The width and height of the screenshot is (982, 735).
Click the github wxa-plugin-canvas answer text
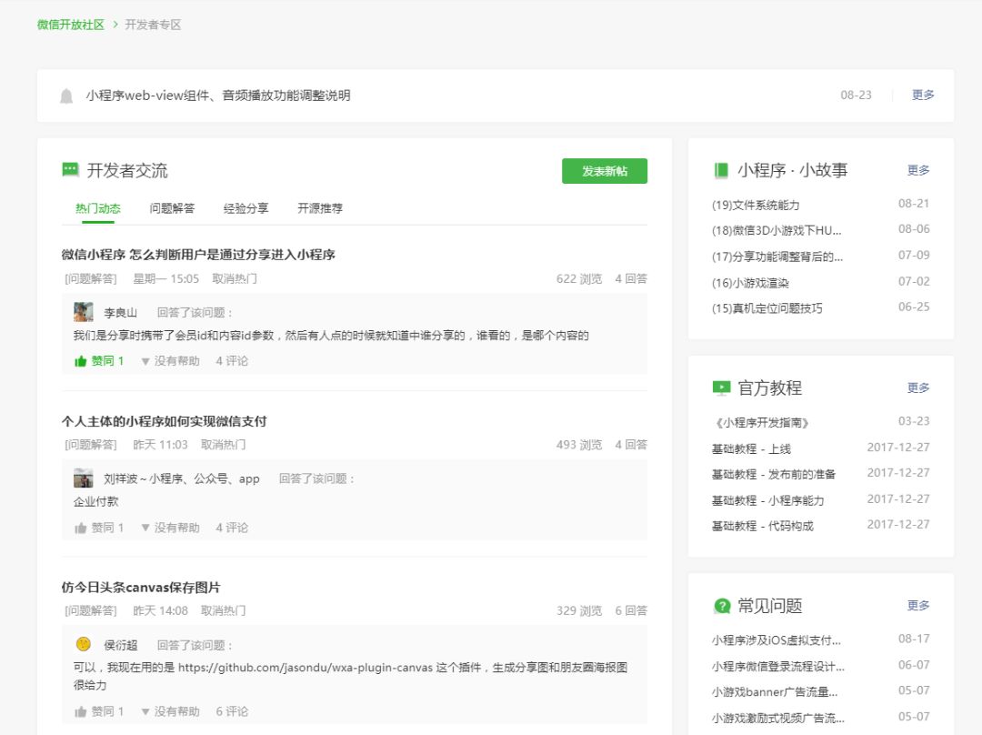coord(350,676)
